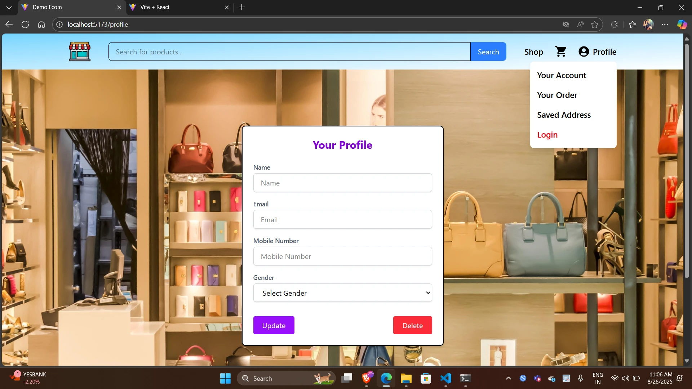
Task: Open browser Extensions icon
Action: click(x=615, y=24)
